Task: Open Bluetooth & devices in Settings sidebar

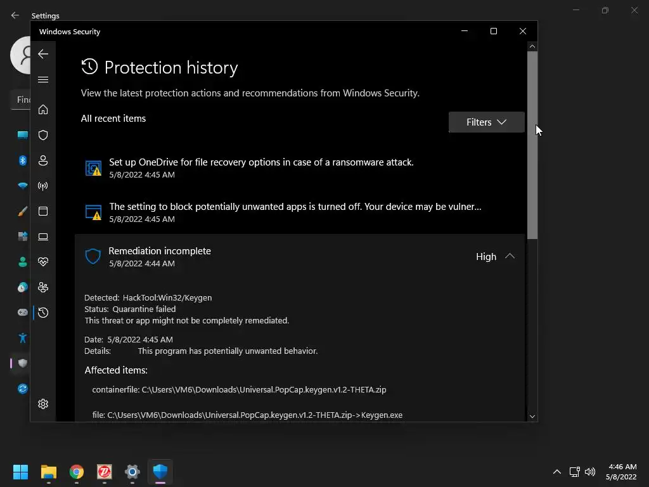Action: [23, 160]
